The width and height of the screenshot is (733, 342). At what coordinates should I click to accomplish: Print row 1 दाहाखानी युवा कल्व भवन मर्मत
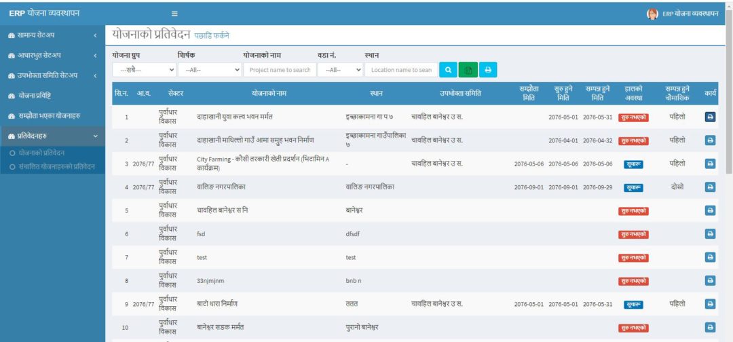pos(710,117)
